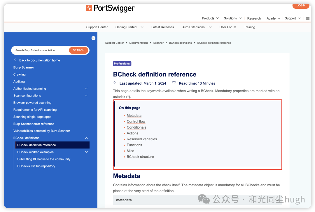Click Scanner breadcrumb
Viewport: 315px width, 212px height.
click(158, 43)
